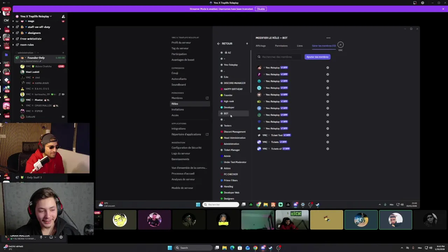Click the LIVE badge beside Azizos Chafcha

point(61,66)
